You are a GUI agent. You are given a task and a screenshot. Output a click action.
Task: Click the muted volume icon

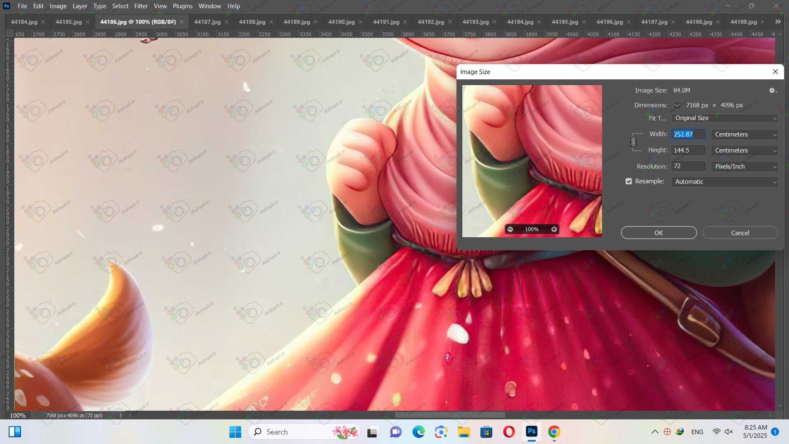pyautogui.click(x=729, y=432)
